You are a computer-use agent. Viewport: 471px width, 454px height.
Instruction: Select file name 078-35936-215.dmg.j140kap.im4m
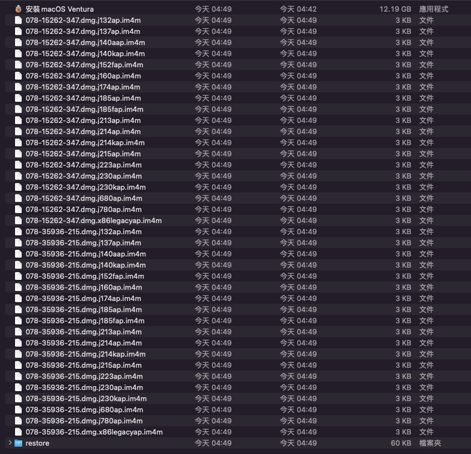86,265
